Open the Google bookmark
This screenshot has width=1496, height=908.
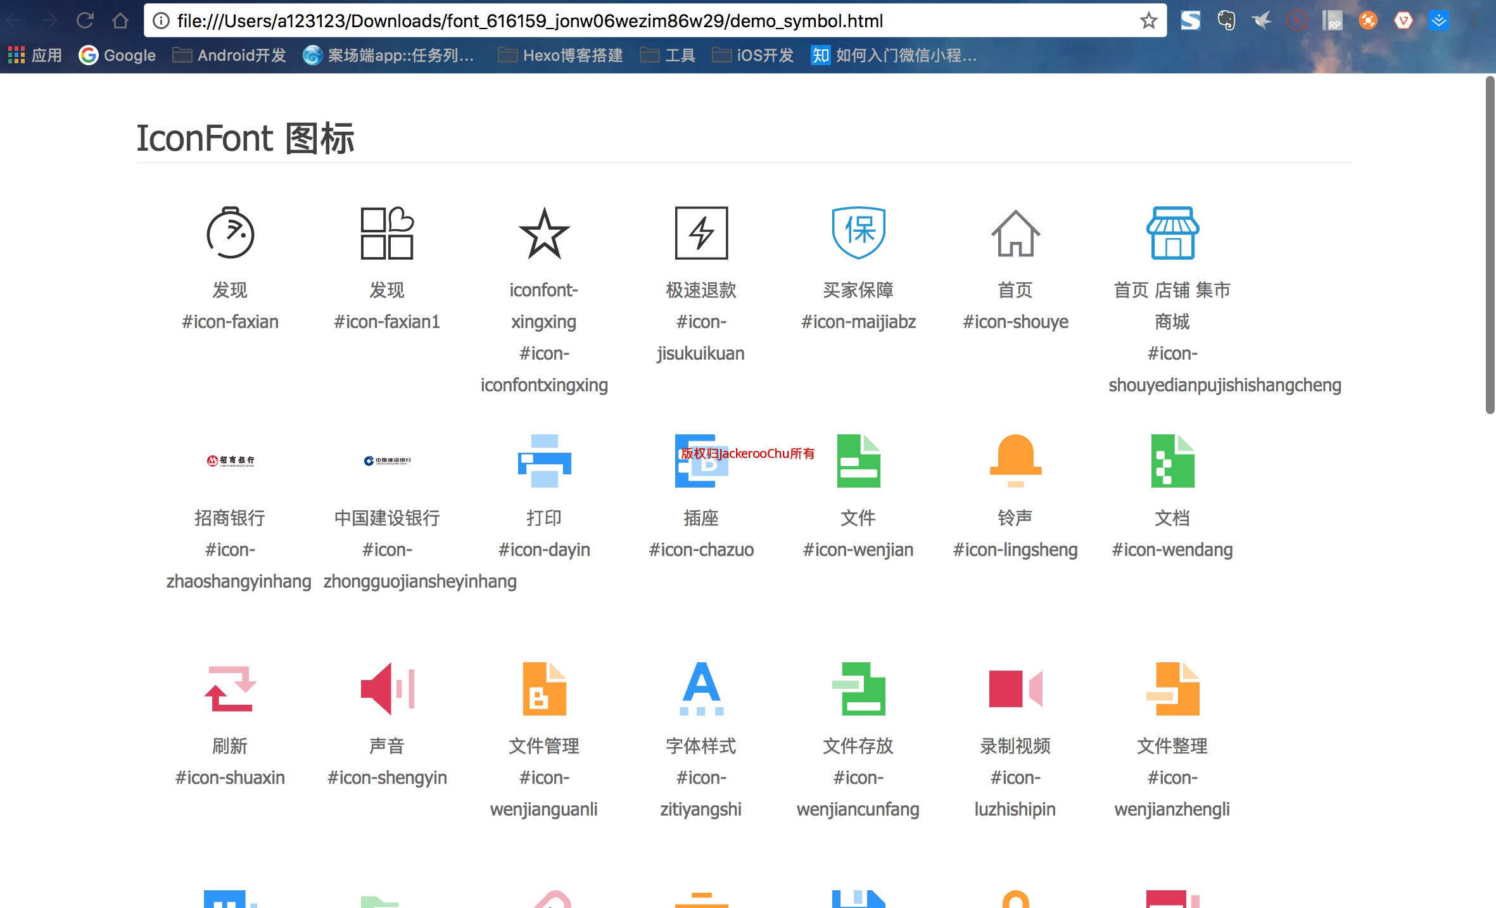(x=117, y=56)
